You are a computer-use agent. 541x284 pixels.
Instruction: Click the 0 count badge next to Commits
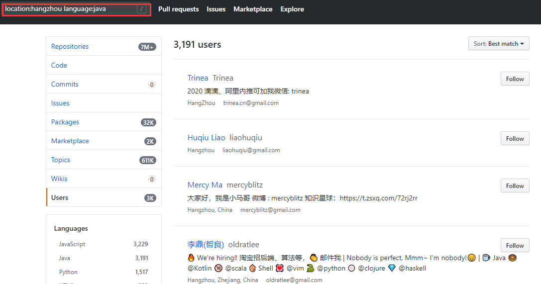(x=152, y=85)
